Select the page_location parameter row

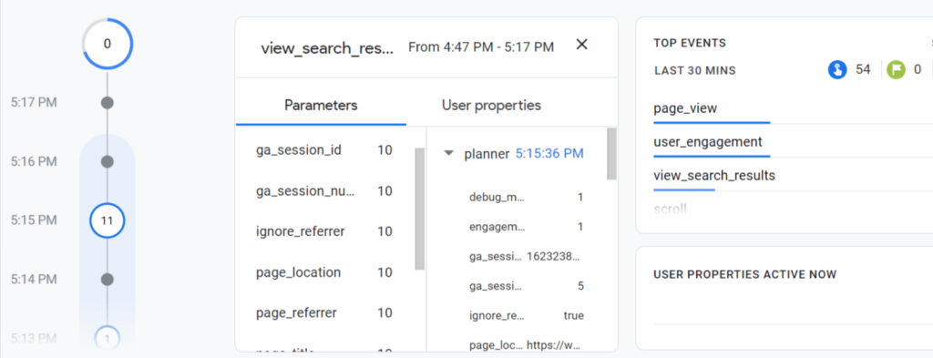(324, 272)
